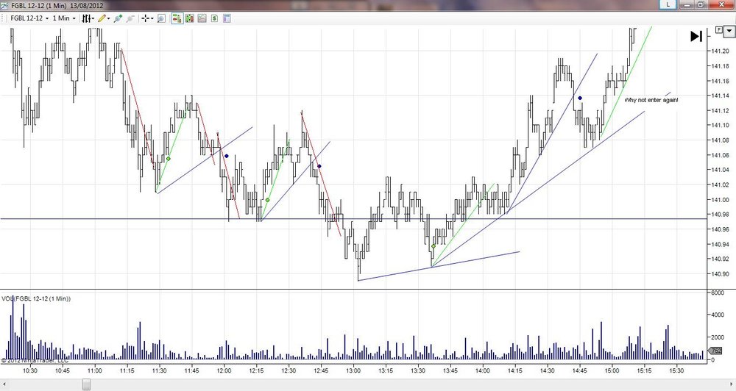Click the magnifier zoom icon
This screenshot has height=391, width=736.
pos(161,18)
